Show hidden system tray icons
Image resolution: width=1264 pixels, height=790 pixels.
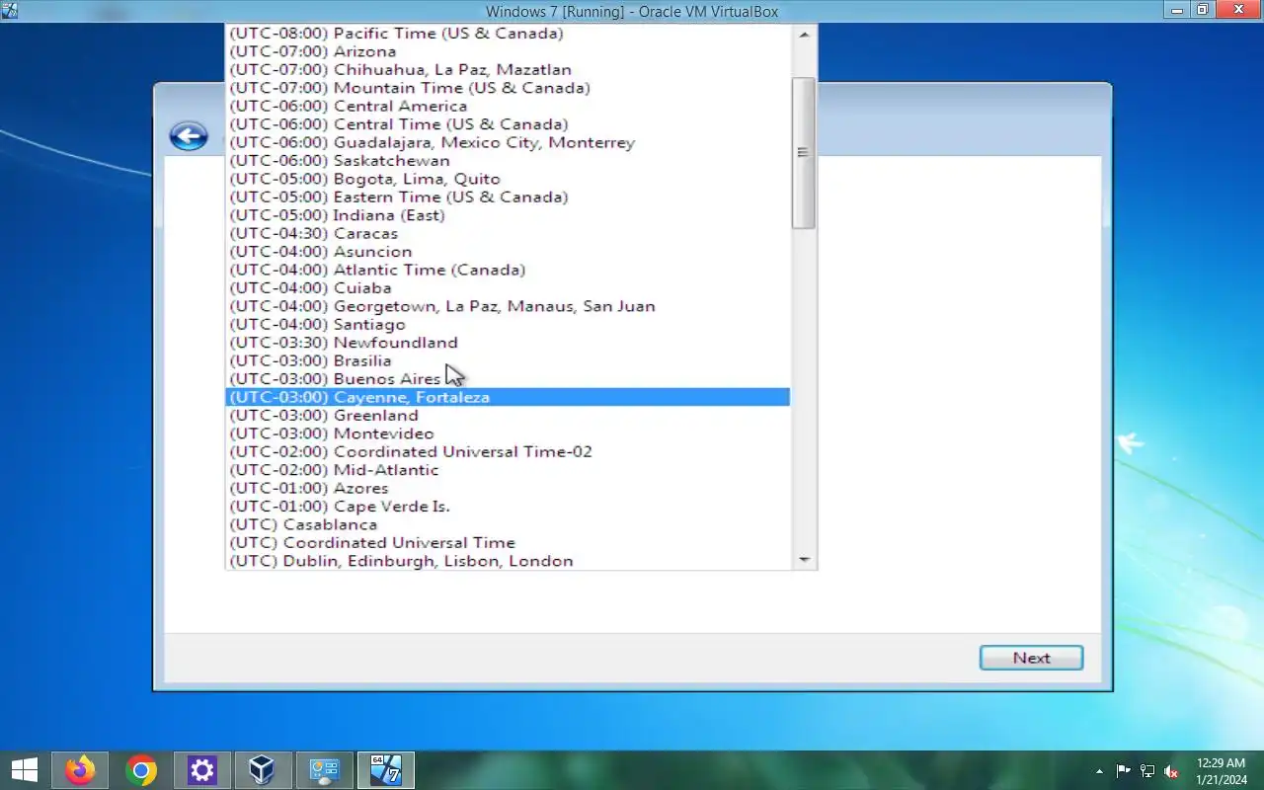pyautogui.click(x=1099, y=771)
